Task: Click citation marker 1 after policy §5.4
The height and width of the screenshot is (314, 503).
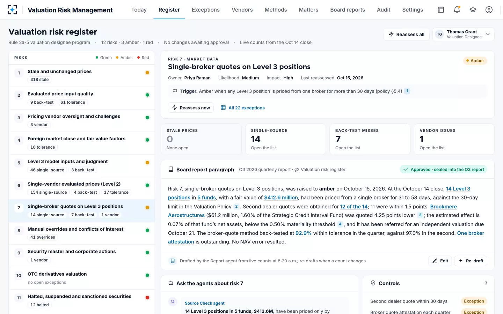Action: pyautogui.click(x=407, y=91)
